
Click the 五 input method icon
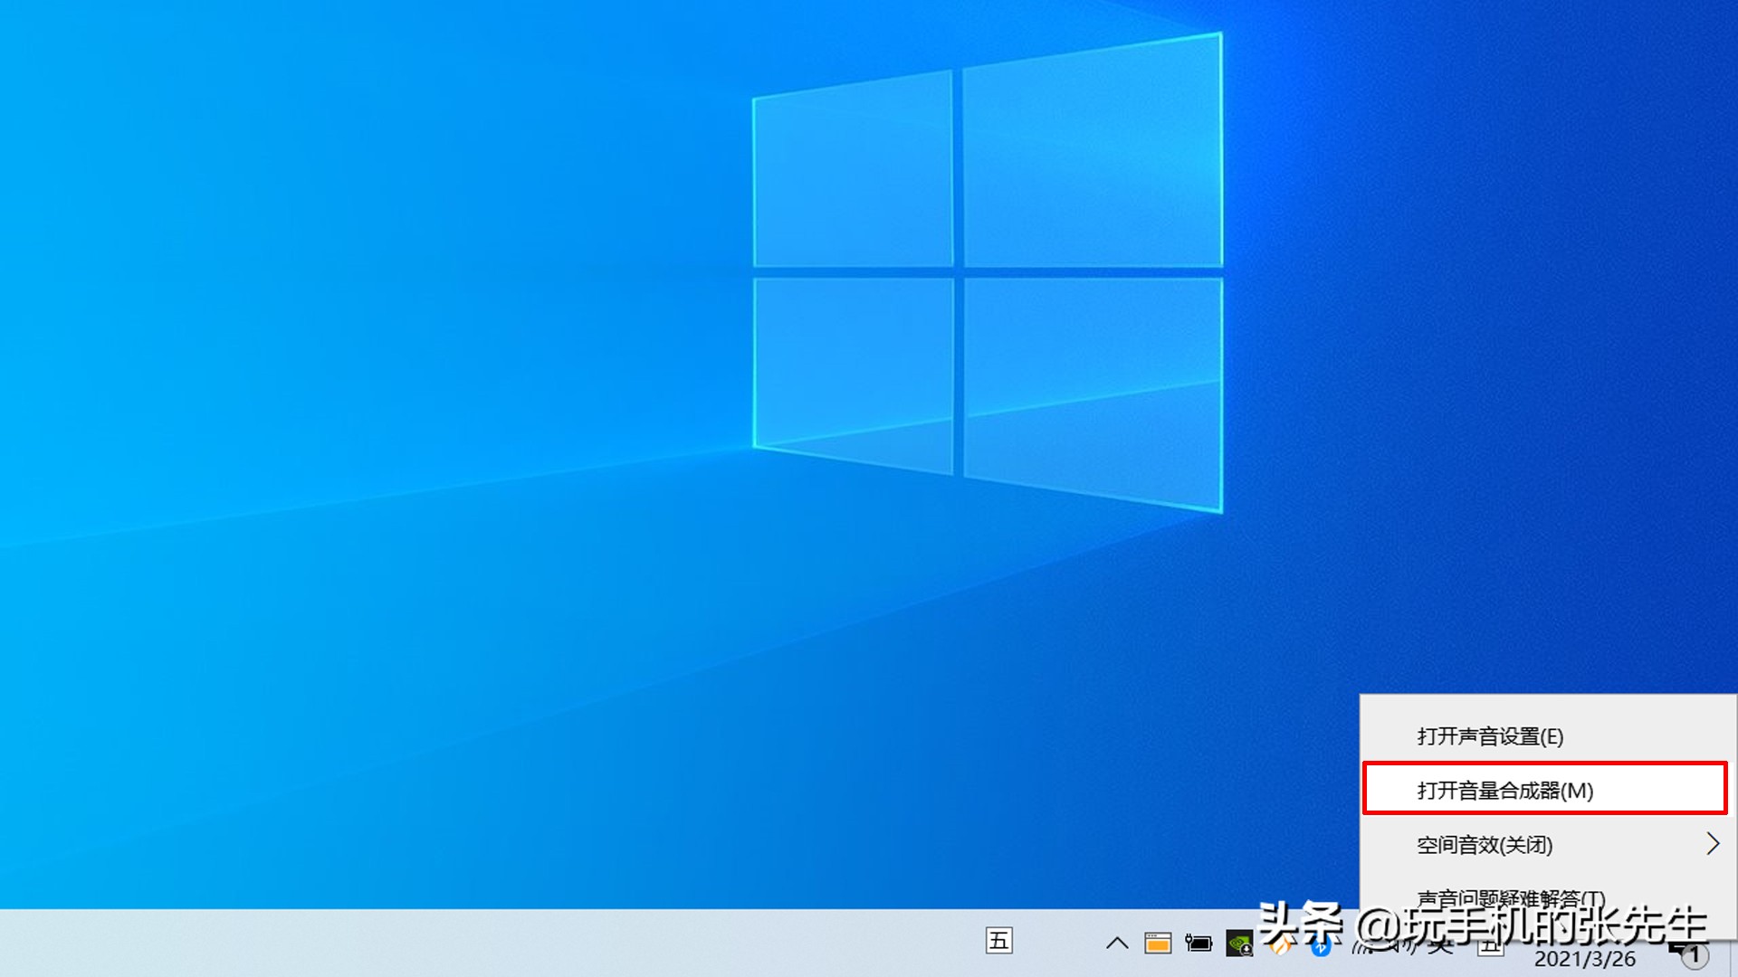pyautogui.click(x=998, y=941)
